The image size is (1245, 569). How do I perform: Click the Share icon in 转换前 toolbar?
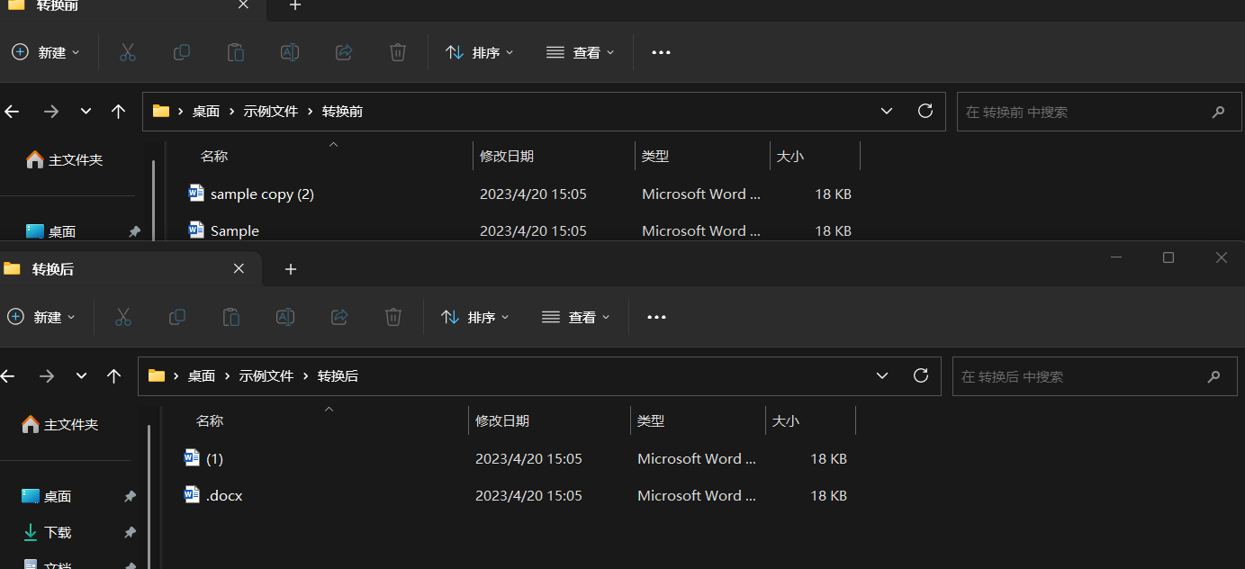tap(344, 51)
